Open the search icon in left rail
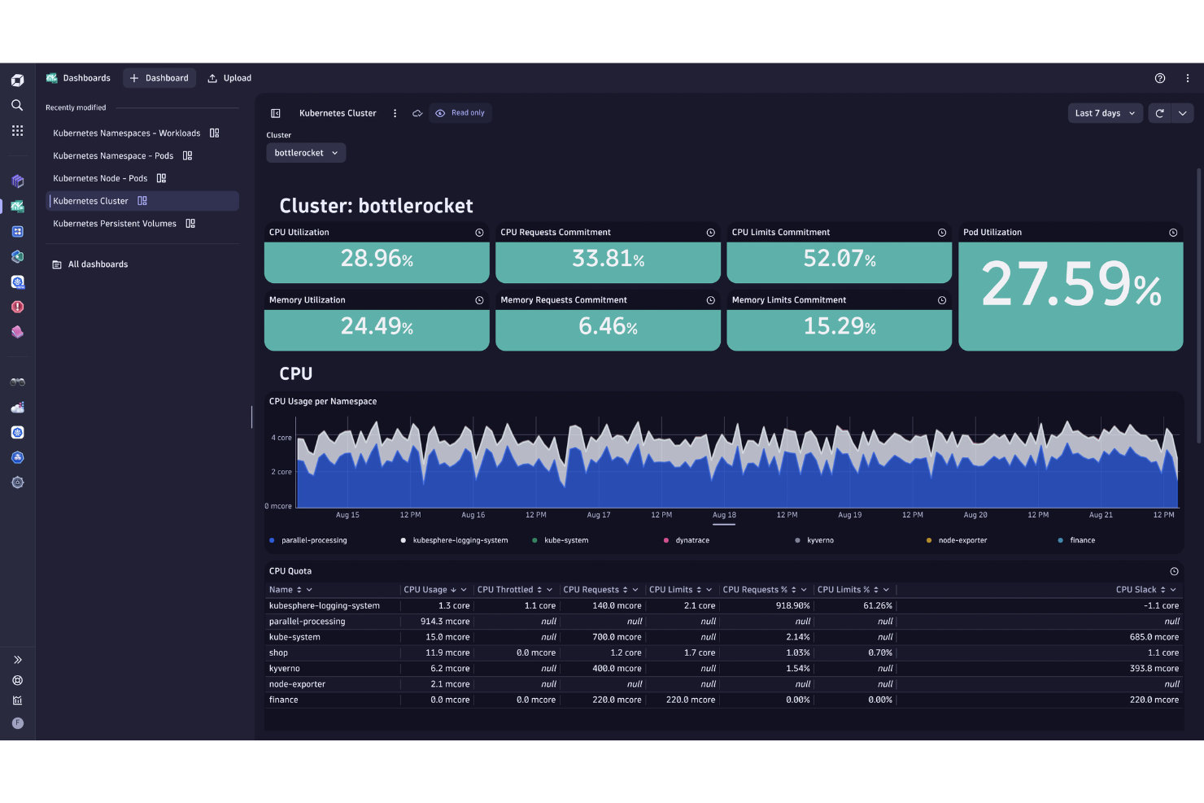Screen dimensions: 1204x803 17,105
